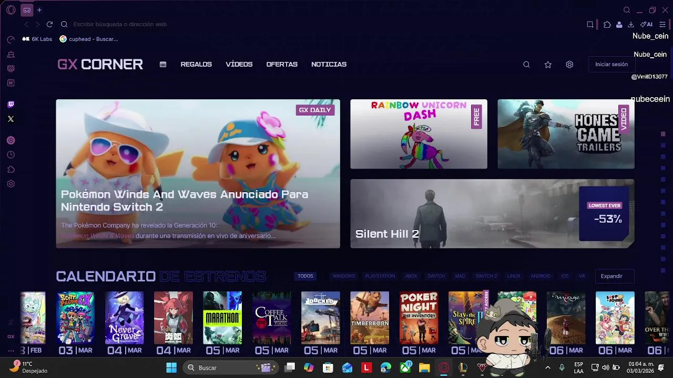Open the Marathon release cover
The width and height of the screenshot is (673, 378).
coord(222,318)
